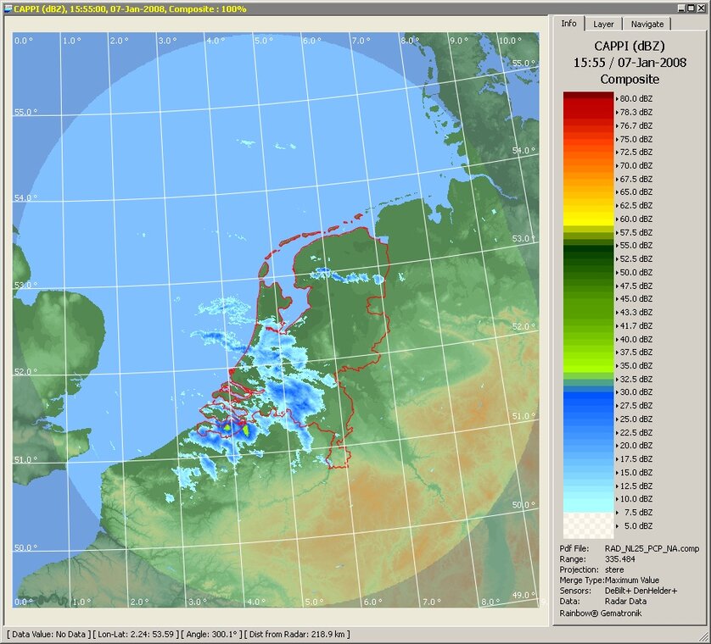711x644 pixels.
Task: Select the blue 25.0 dBZ legend color
Action: pos(587,419)
